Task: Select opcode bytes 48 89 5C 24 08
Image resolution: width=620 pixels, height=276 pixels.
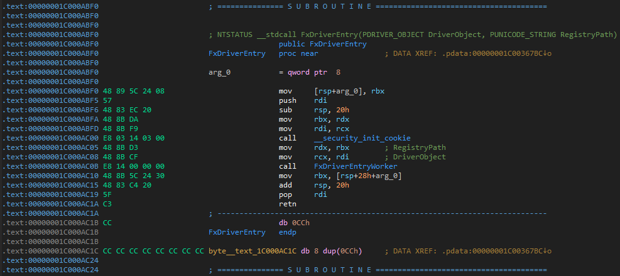Action: pyautogui.click(x=133, y=91)
